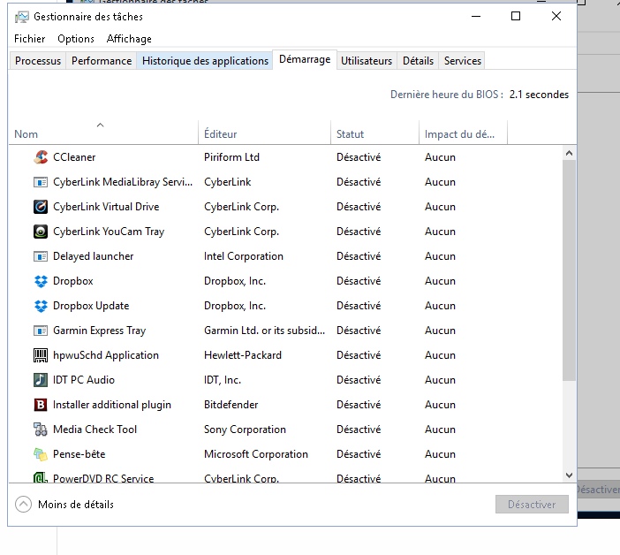Click the scrollbar down arrow
Screen dimensions: 620x555
569,475
